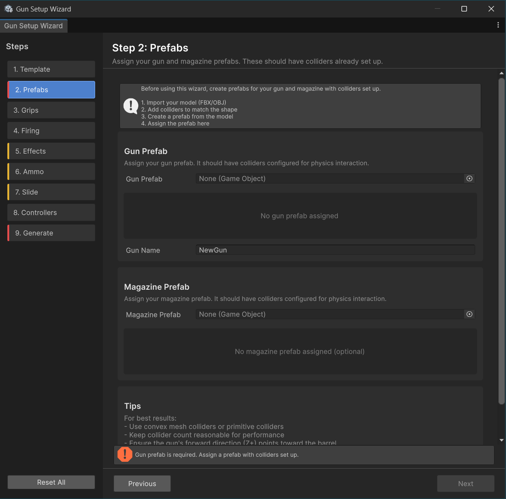Jump to the 4. Firing step
This screenshot has width=506, height=499.
coord(51,131)
